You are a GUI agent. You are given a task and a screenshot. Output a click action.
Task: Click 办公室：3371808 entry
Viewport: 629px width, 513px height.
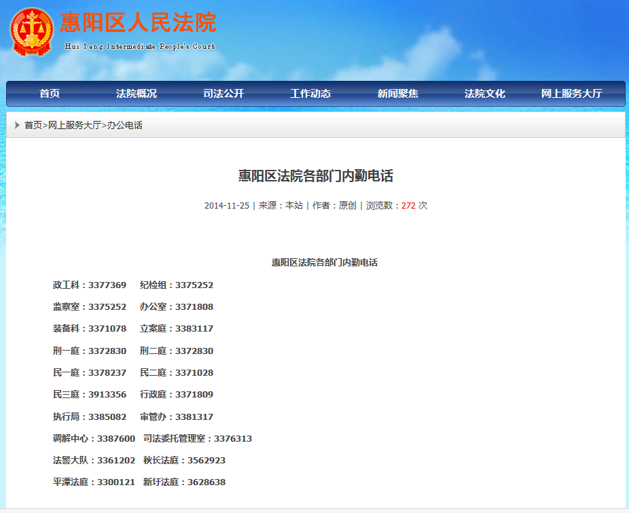click(177, 306)
